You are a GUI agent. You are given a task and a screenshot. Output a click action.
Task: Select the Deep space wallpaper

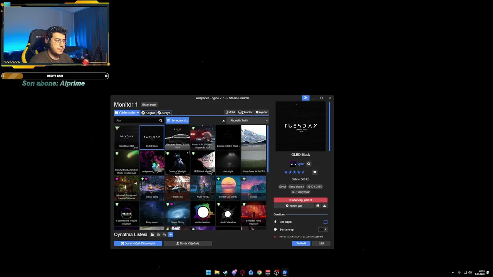(152, 213)
